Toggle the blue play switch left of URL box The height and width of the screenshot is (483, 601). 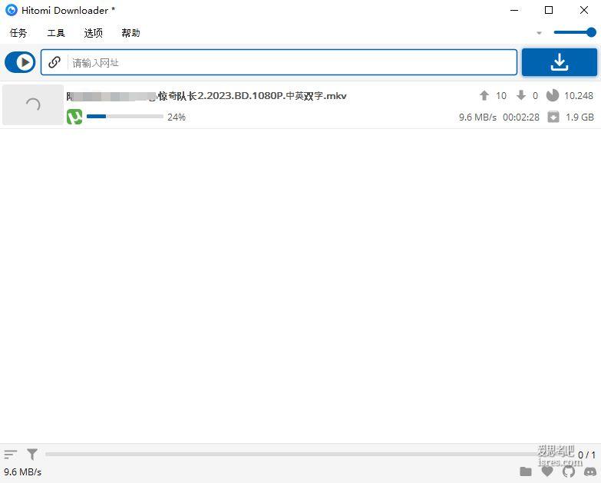click(20, 62)
